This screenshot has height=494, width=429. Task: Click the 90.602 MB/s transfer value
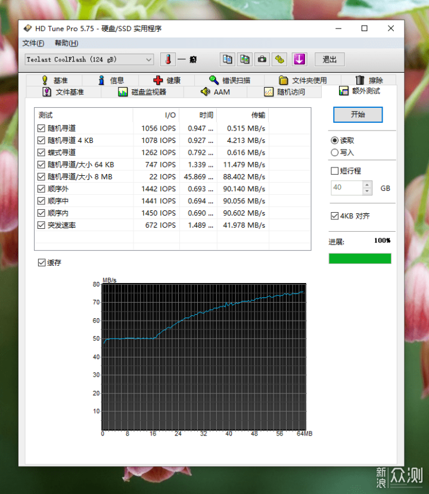(x=244, y=213)
